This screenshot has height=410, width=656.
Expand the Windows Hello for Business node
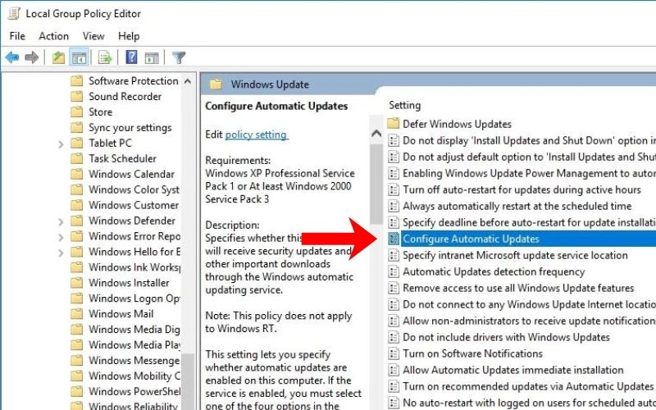coord(61,253)
